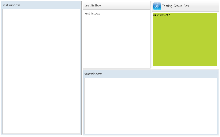Click the "Testing Group Box" title text
The height and width of the screenshot is (137, 220).
click(x=175, y=6)
